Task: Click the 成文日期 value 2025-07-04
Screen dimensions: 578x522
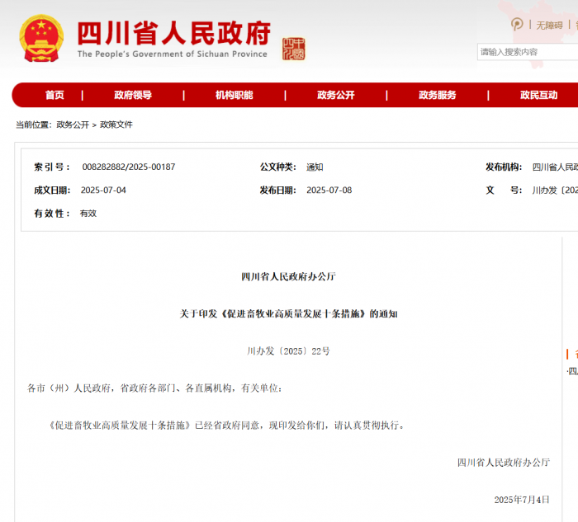Action: click(x=103, y=190)
